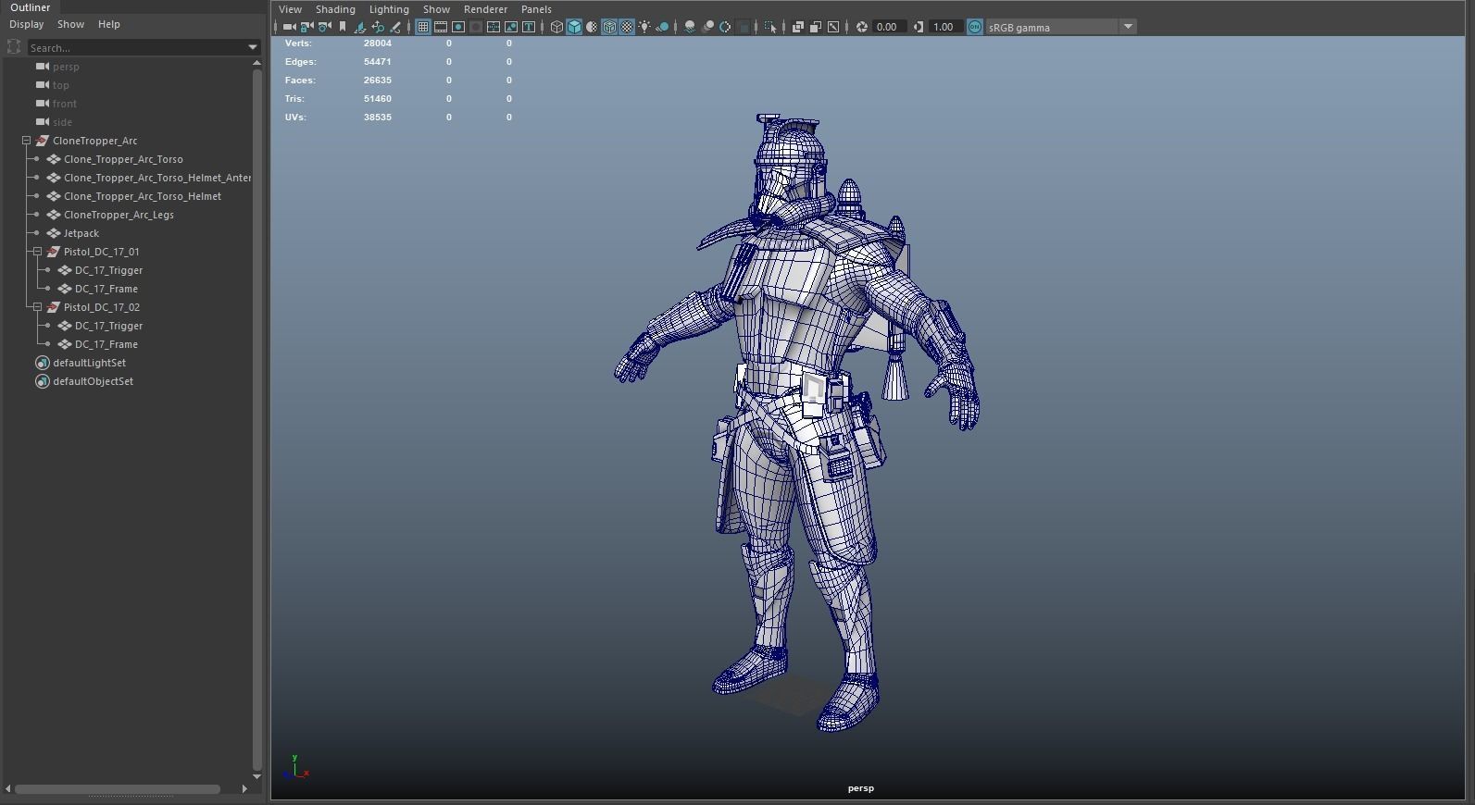This screenshot has width=1475, height=805.
Task: Toggle Textured display mode
Action: 627,27
